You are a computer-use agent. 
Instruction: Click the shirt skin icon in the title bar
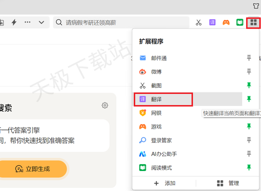[x=256, y=6]
